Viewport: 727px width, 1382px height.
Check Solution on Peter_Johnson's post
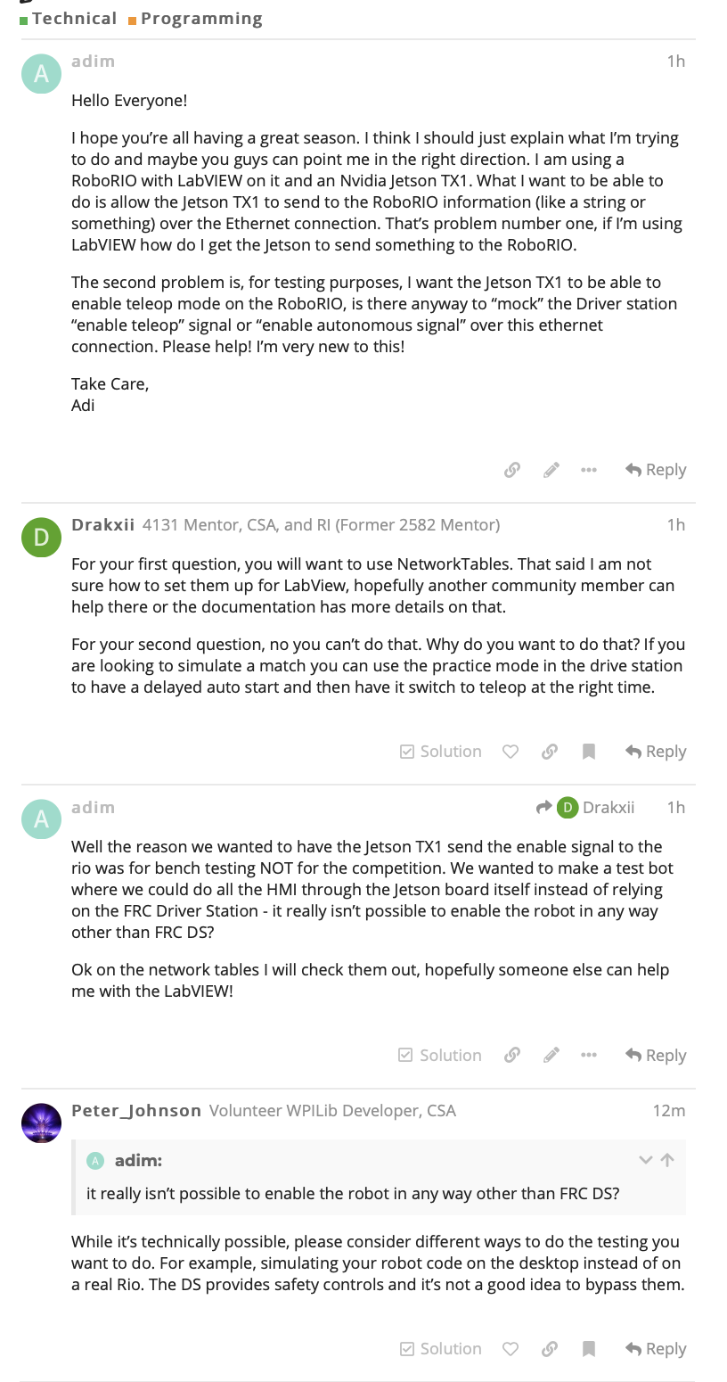(x=440, y=1349)
